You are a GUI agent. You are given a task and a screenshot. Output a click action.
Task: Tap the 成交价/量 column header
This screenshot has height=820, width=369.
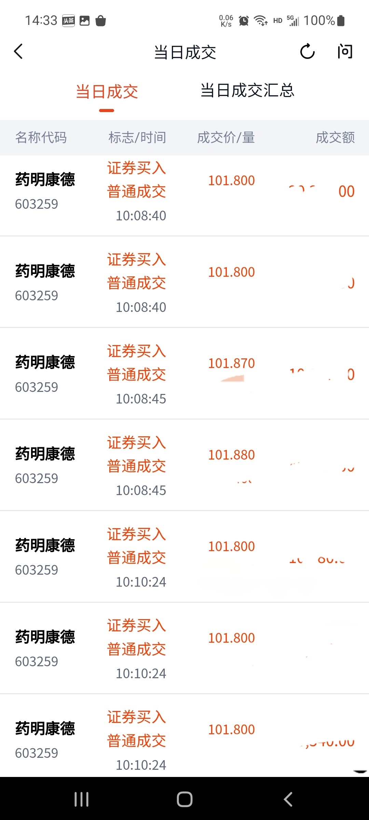coord(226,137)
